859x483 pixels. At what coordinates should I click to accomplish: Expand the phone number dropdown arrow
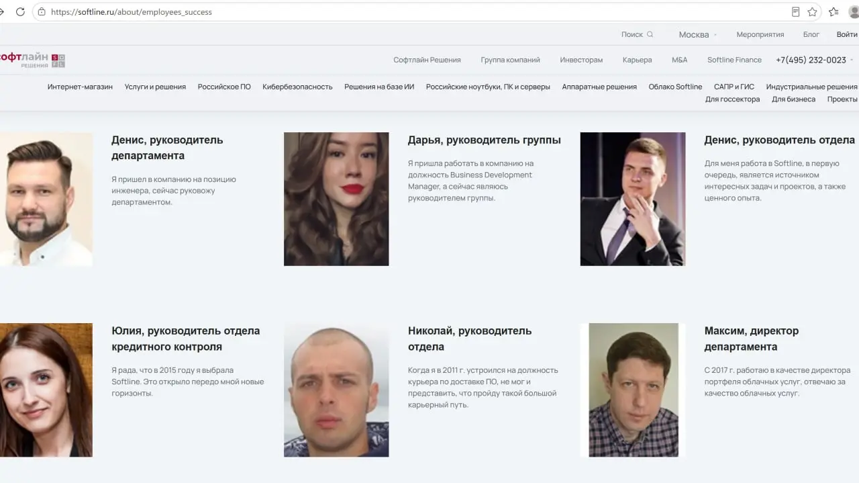pos(852,60)
